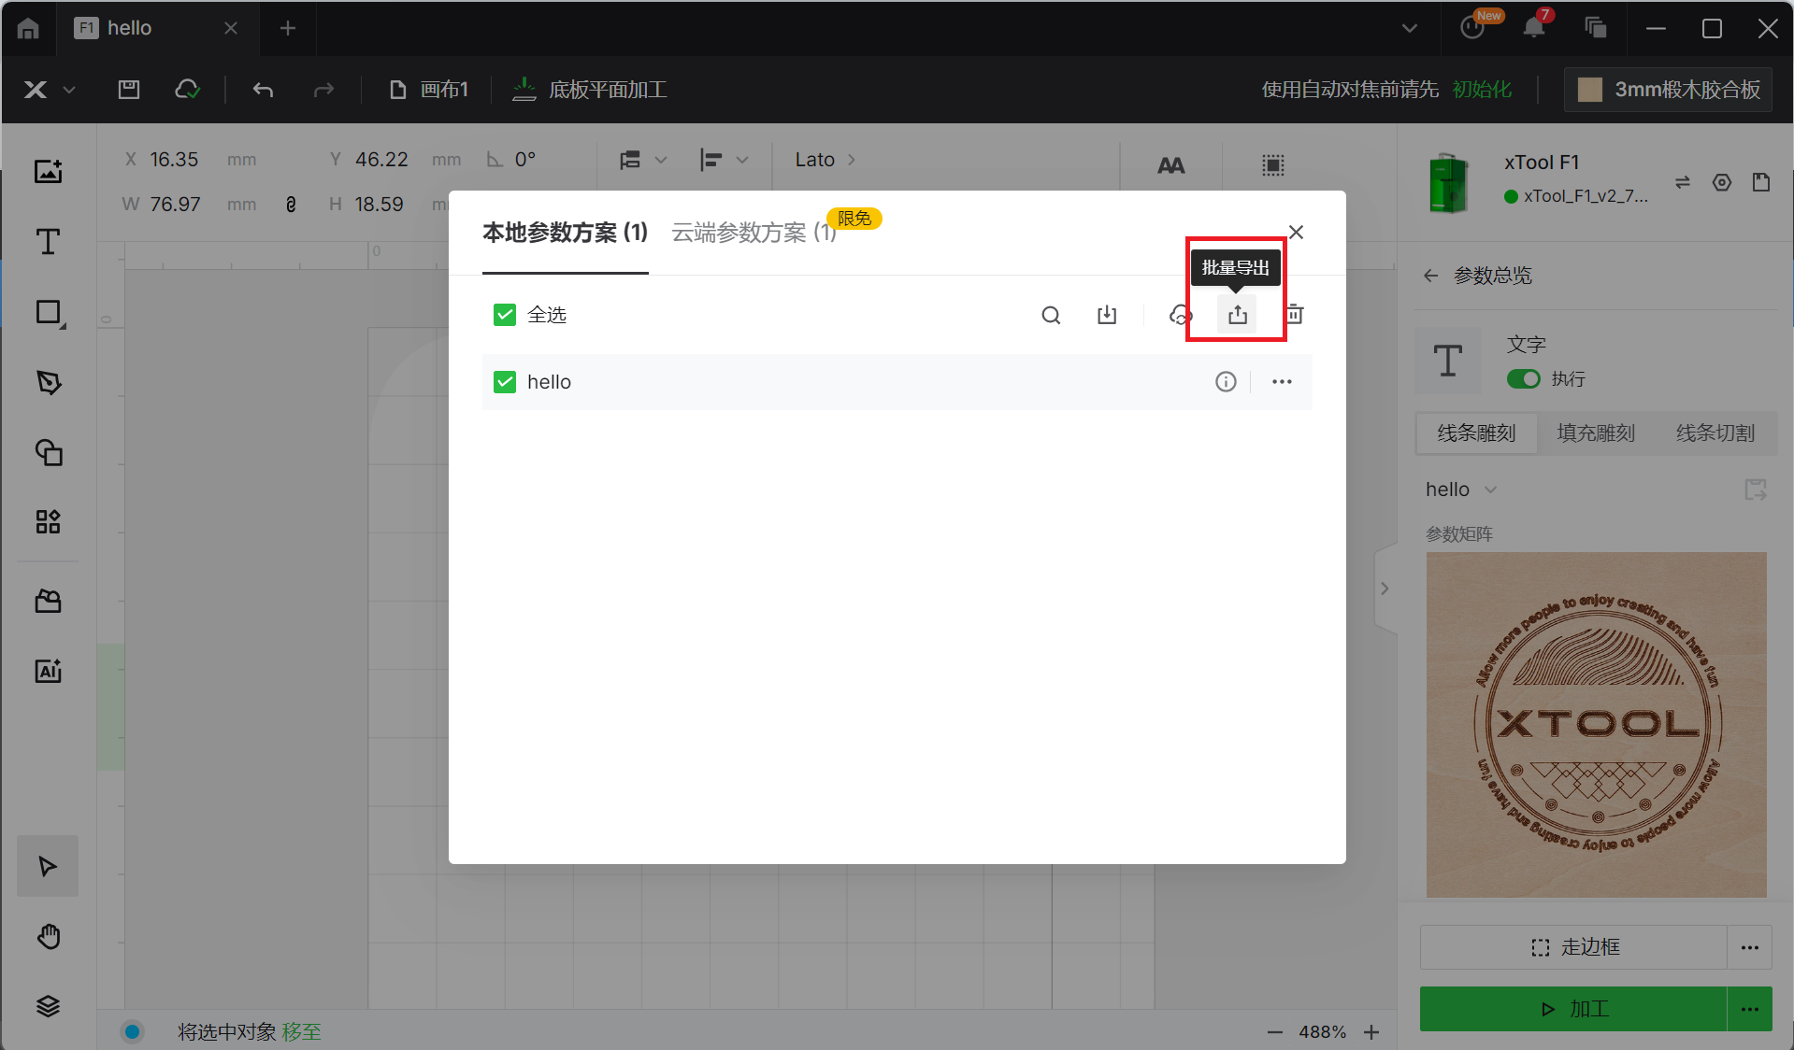The width and height of the screenshot is (1794, 1050).
Task: Select the Text tool in left sidebar
Action: click(48, 242)
